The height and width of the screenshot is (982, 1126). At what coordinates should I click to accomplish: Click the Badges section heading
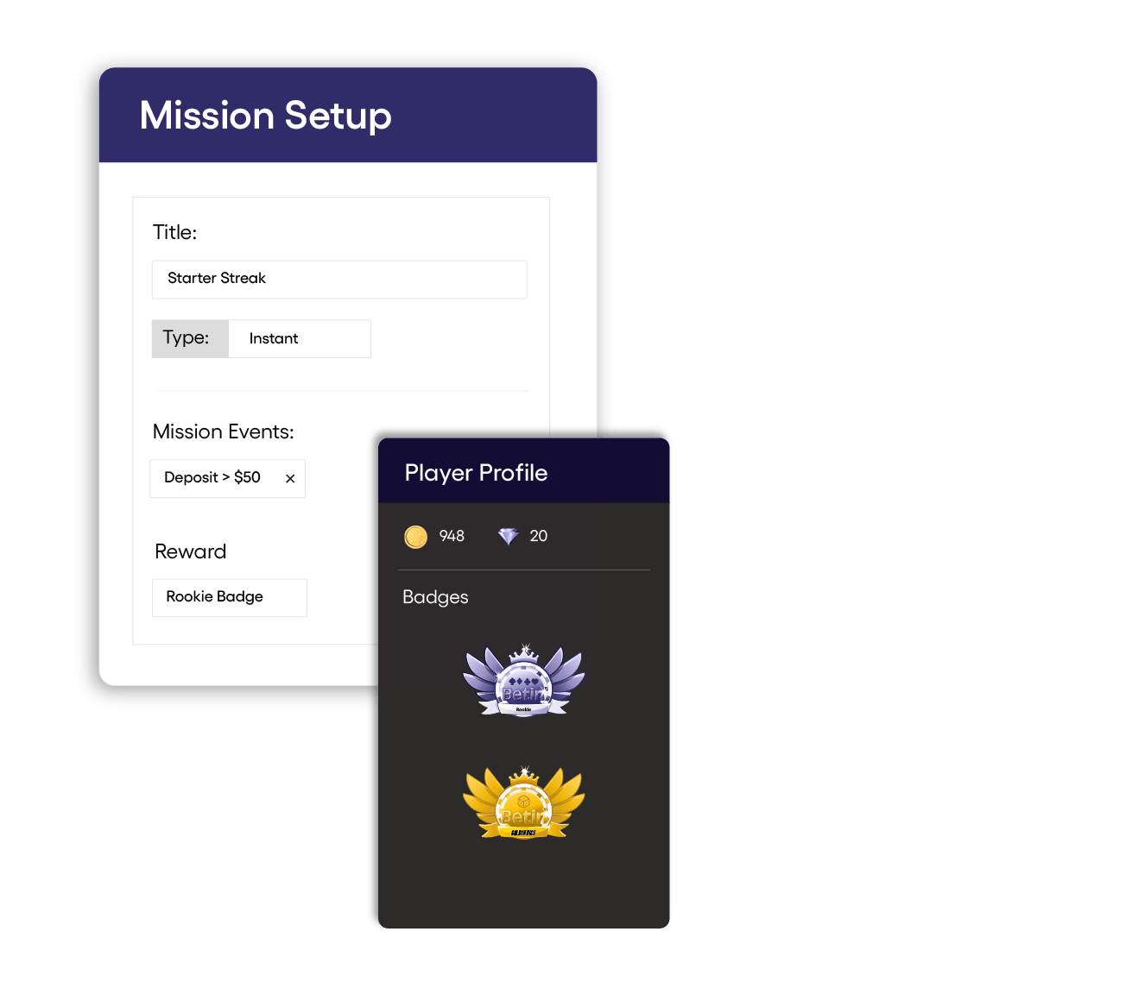435,597
